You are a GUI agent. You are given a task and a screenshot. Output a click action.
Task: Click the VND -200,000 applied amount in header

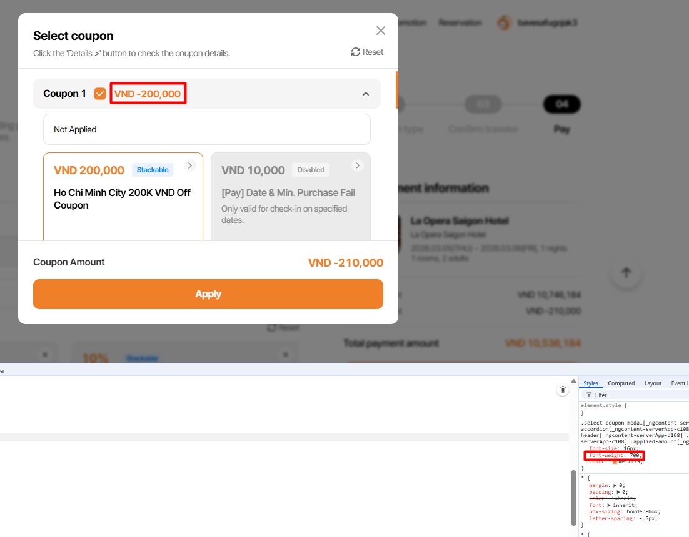(x=148, y=94)
